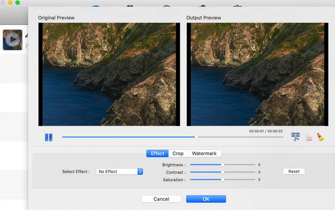Click the trim start scissors icon
This screenshot has width=335, height=210.
tap(296, 137)
